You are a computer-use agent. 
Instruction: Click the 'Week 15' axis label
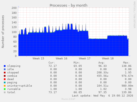pos(38,59)
